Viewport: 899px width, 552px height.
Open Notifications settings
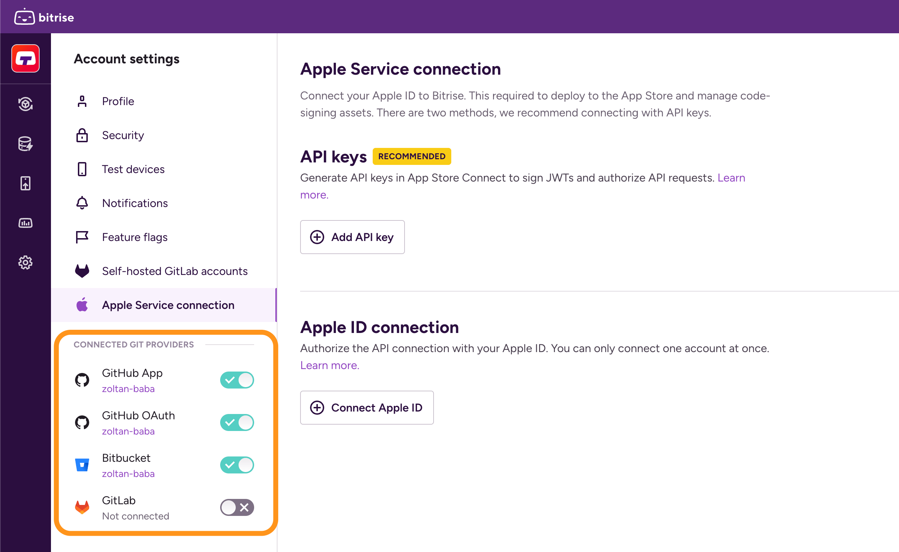point(164,203)
